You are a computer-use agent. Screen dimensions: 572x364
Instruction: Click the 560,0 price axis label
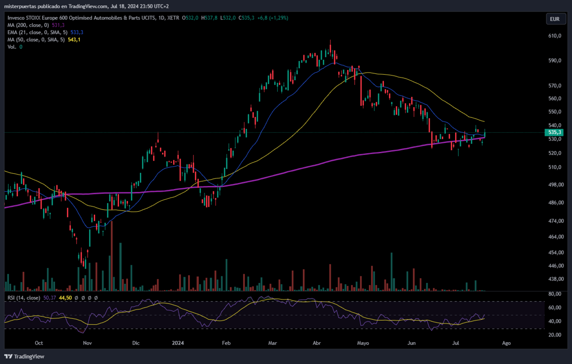click(x=555, y=98)
